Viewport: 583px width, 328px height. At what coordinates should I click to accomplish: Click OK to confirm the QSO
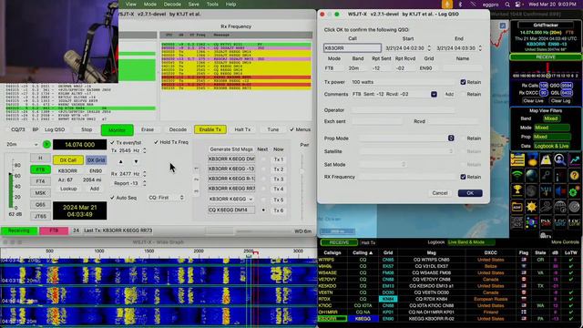click(470, 193)
